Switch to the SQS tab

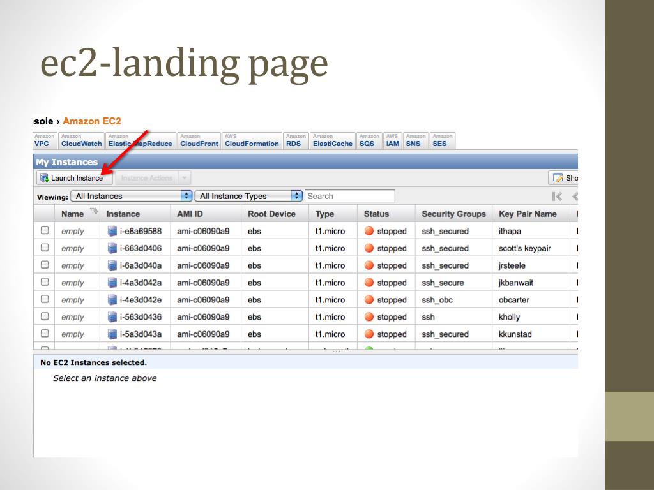click(369, 140)
